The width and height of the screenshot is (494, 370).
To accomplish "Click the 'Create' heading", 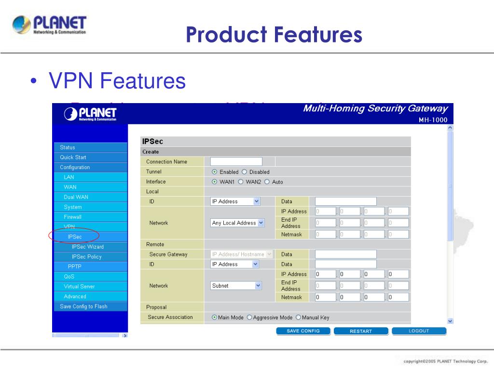I will pos(151,152).
